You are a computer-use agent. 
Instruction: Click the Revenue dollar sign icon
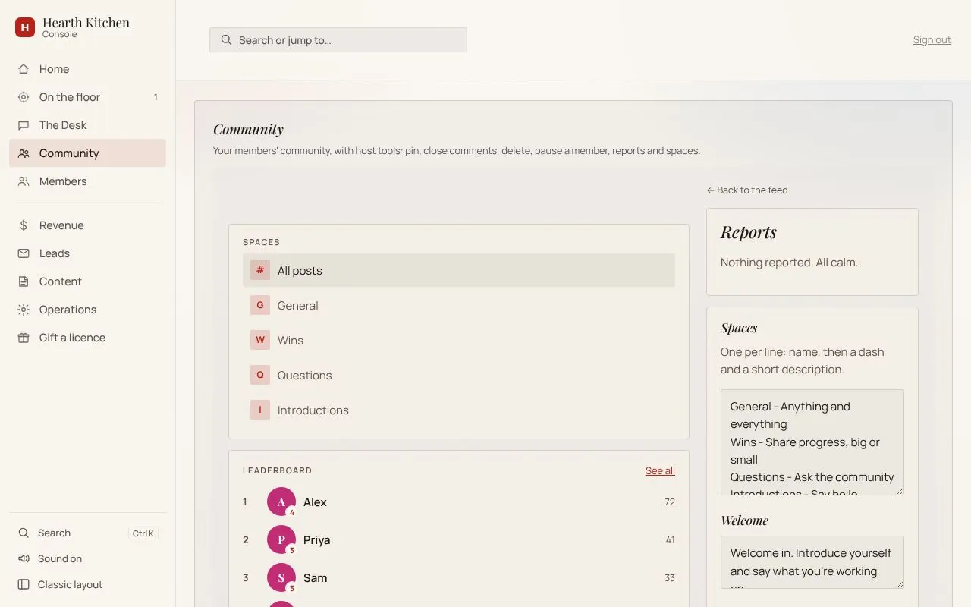click(24, 225)
